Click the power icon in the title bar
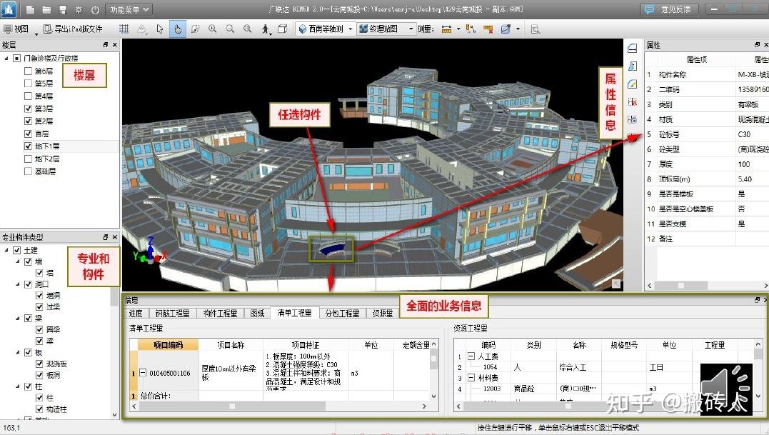The image size is (769, 435). (95, 10)
